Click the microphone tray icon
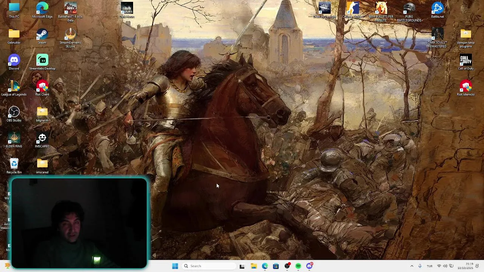The image size is (484, 272). point(420,266)
